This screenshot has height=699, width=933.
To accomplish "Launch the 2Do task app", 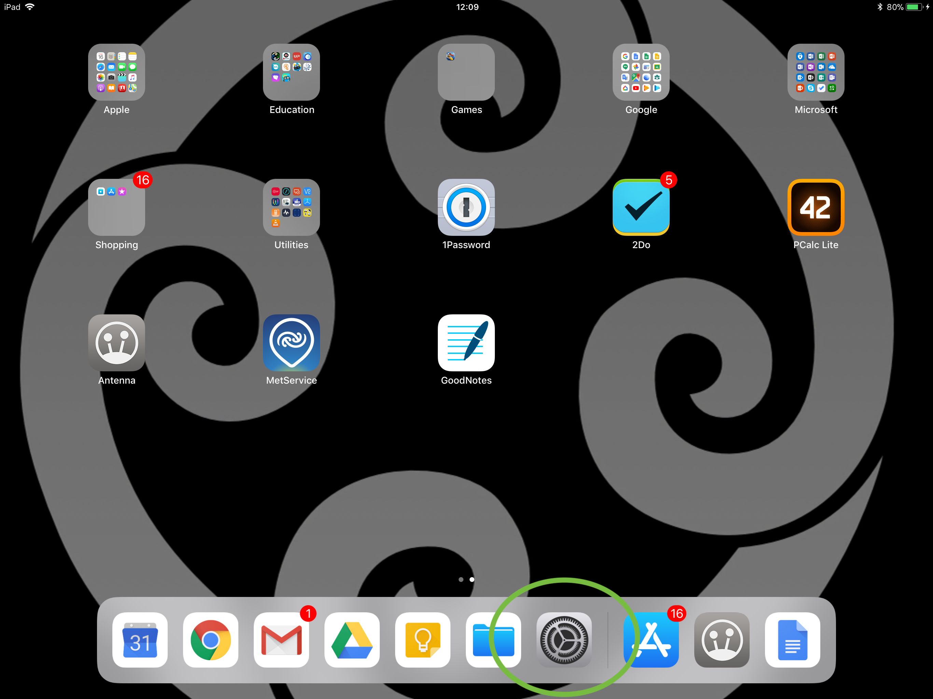I will click(641, 208).
